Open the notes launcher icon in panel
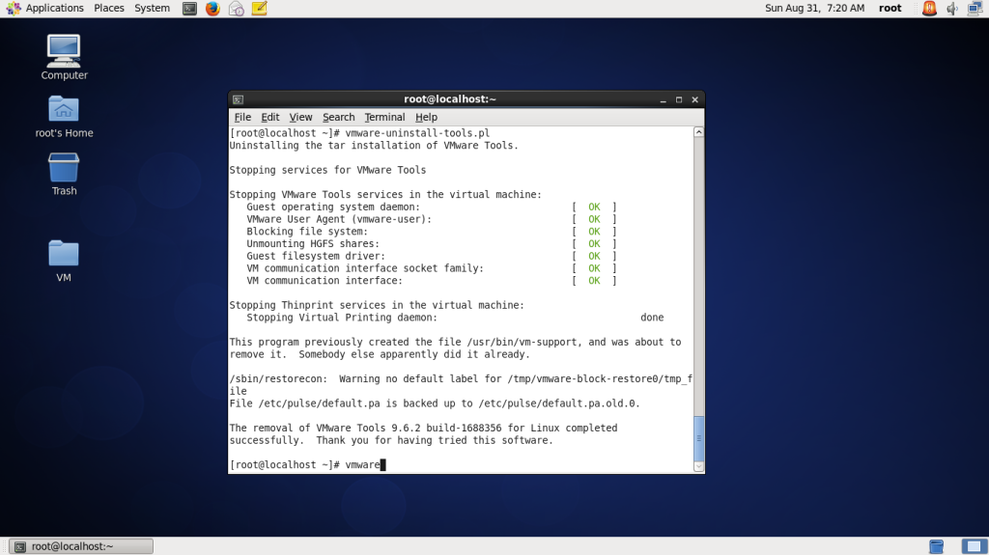989x555 pixels. pos(259,8)
